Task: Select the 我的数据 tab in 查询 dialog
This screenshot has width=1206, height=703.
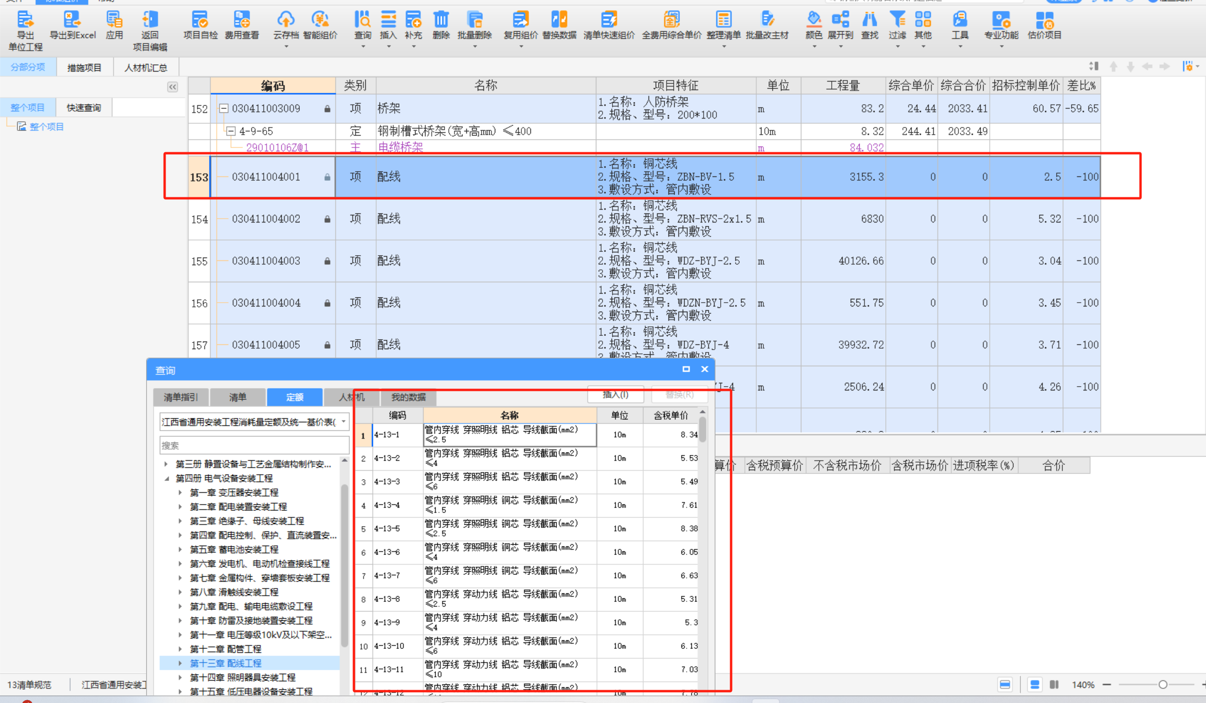Action: click(408, 397)
